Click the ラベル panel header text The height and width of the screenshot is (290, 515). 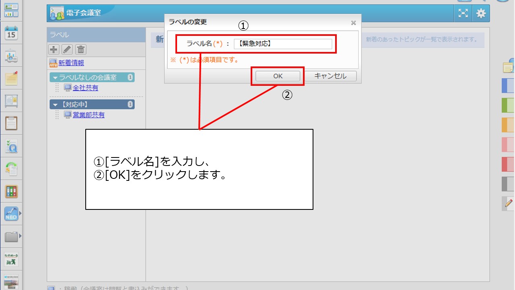(x=59, y=35)
